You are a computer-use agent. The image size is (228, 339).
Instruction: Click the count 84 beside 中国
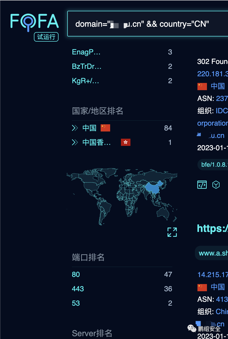point(168,128)
